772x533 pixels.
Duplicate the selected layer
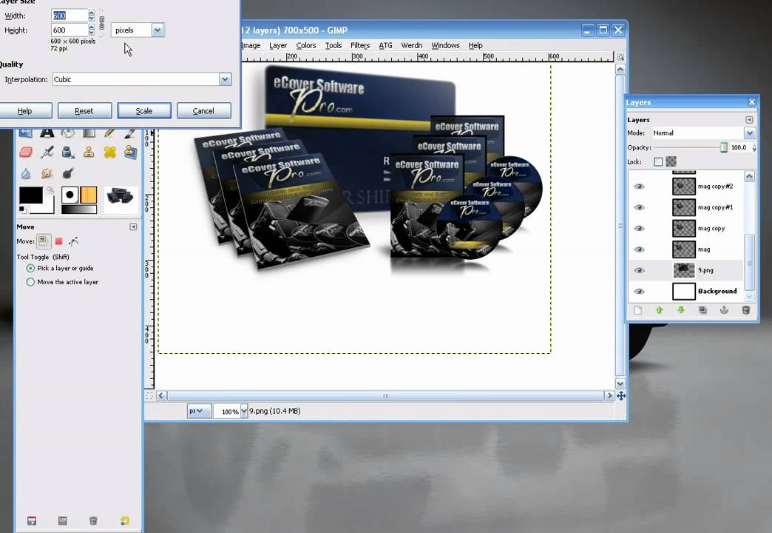(702, 310)
